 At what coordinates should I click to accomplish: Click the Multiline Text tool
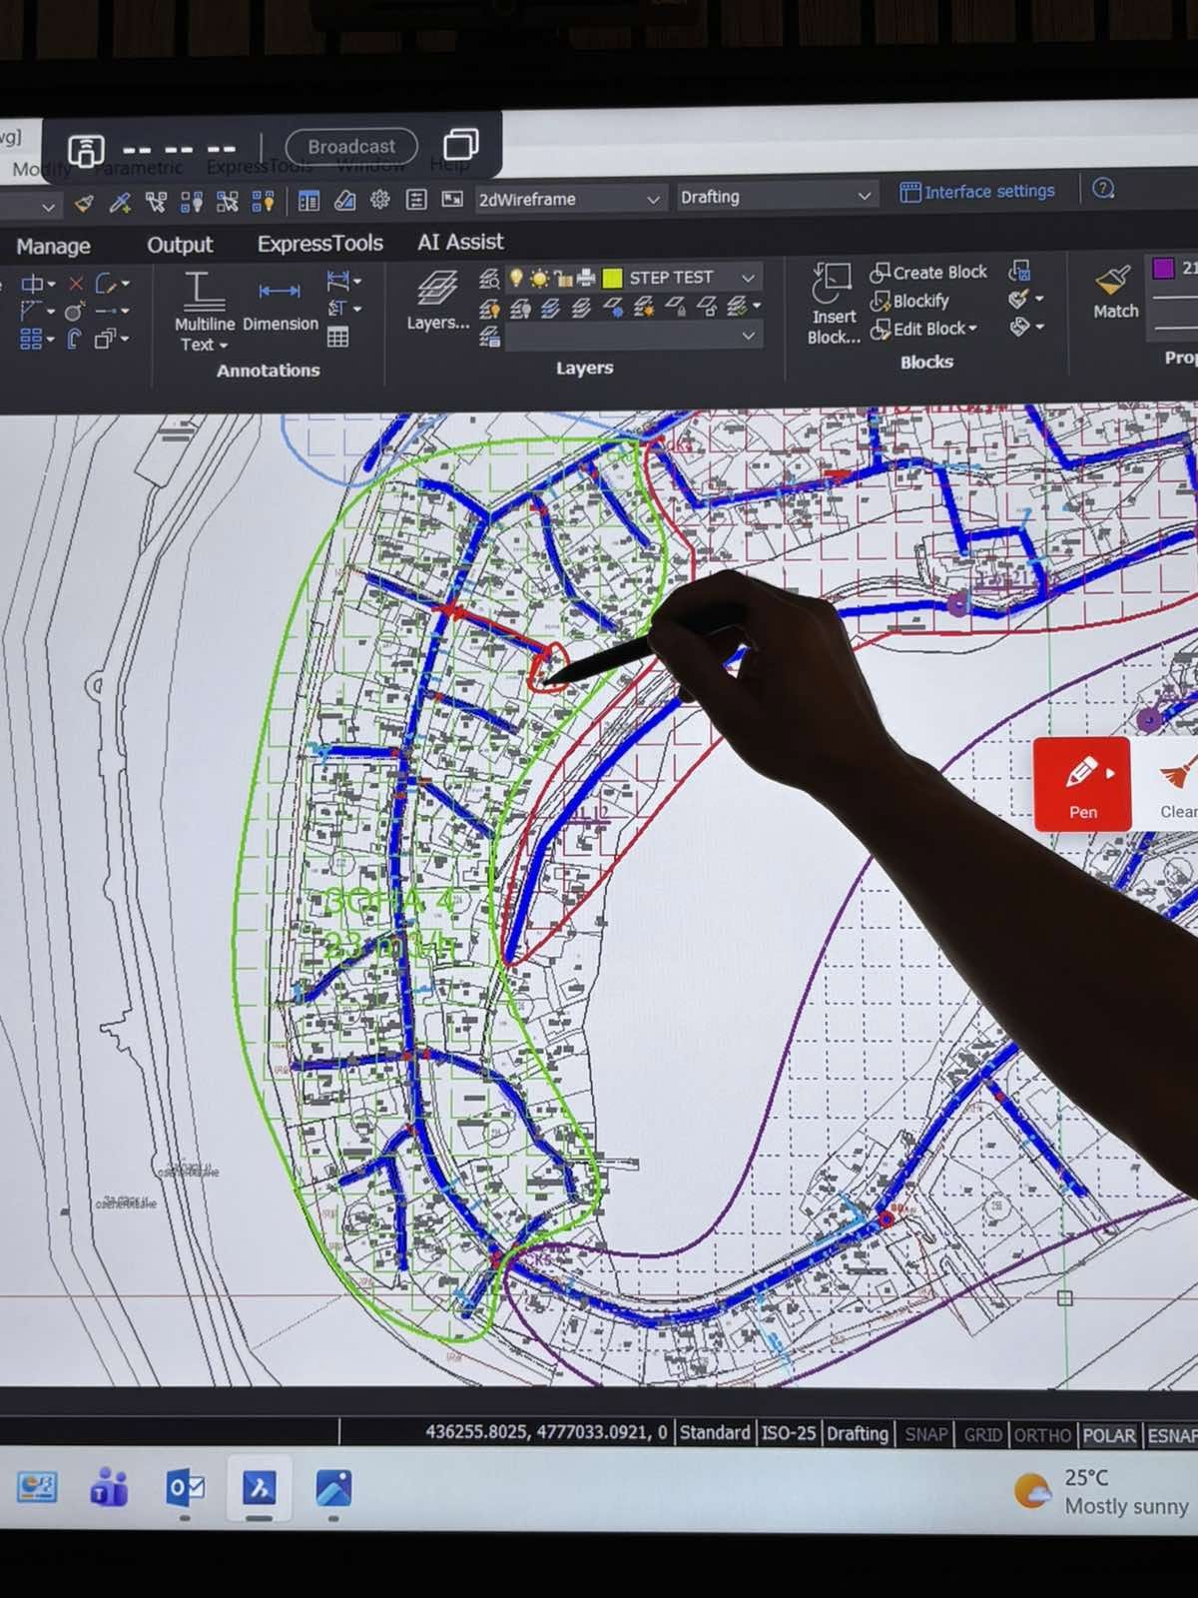coord(204,312)
